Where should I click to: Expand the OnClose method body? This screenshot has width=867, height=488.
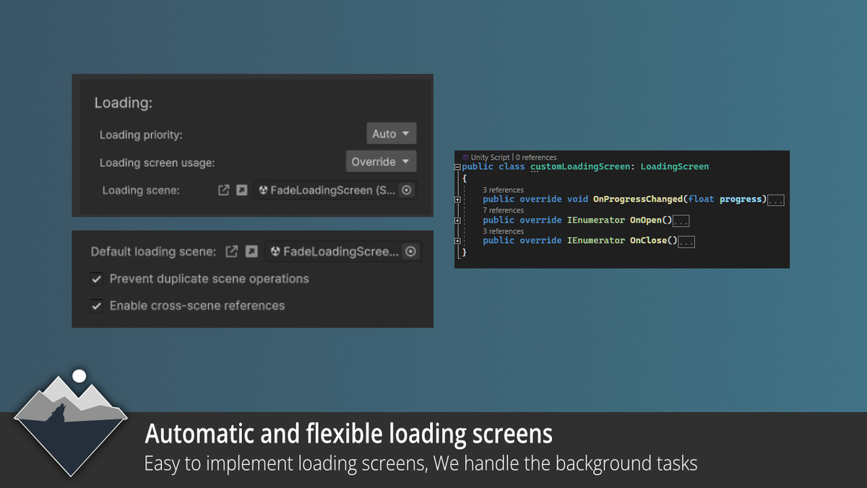457,241
